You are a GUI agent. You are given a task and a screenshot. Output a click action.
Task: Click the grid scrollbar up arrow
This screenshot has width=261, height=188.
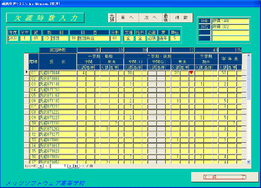(x=248, y=55)
